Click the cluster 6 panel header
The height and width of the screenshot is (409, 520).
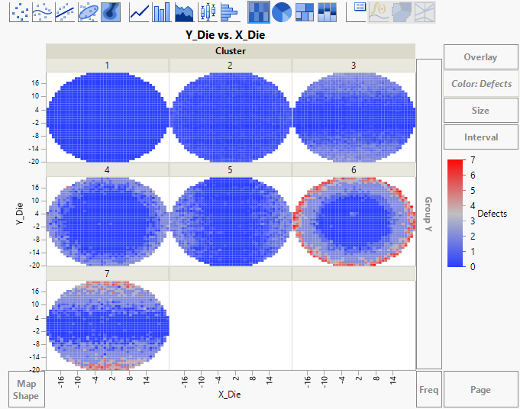coord(354,169)
